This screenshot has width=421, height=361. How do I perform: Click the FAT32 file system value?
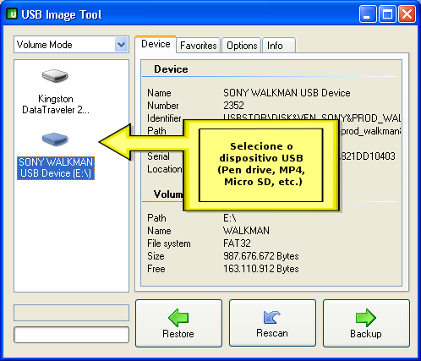(237, 243)
